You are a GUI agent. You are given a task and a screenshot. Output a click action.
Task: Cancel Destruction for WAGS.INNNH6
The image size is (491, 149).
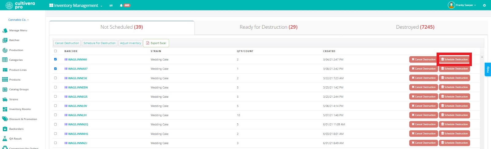click(423, 134)
